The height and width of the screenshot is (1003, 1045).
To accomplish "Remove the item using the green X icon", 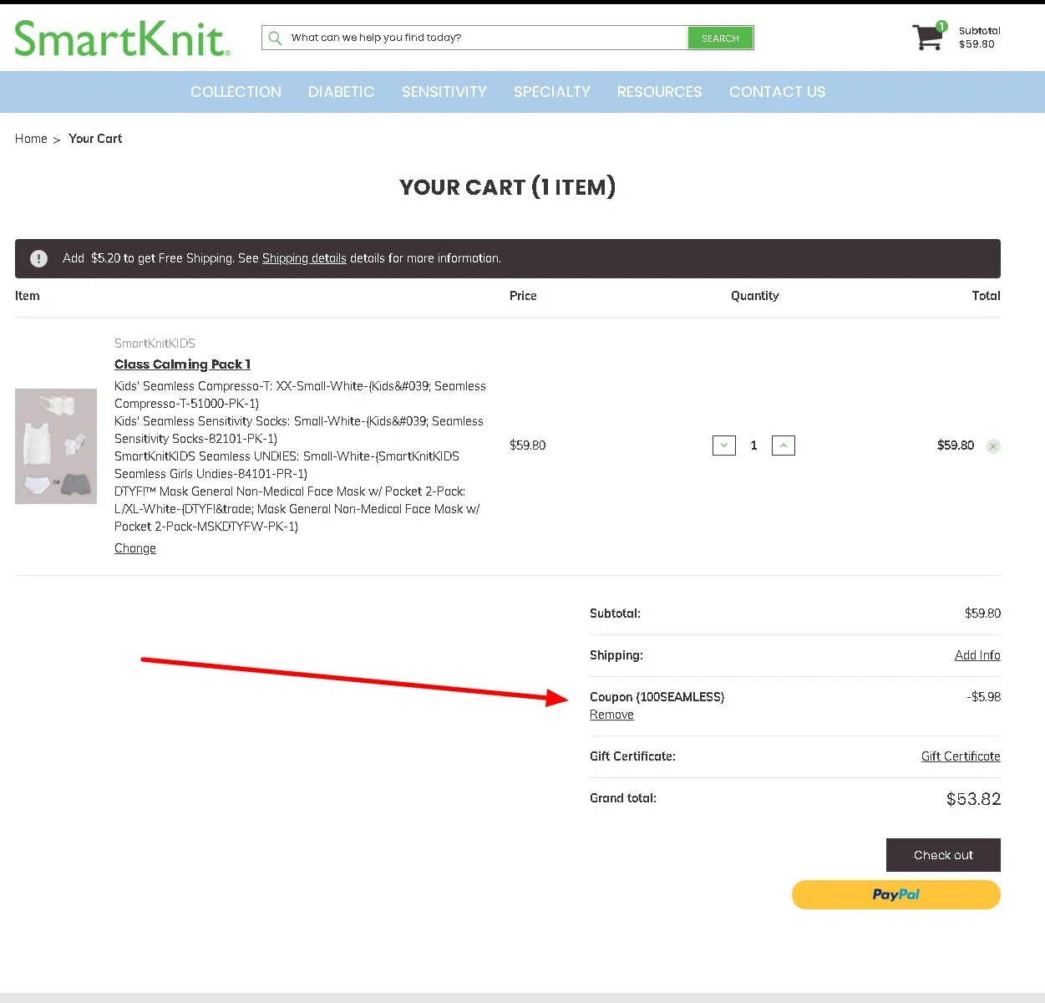I will [993, 446].
